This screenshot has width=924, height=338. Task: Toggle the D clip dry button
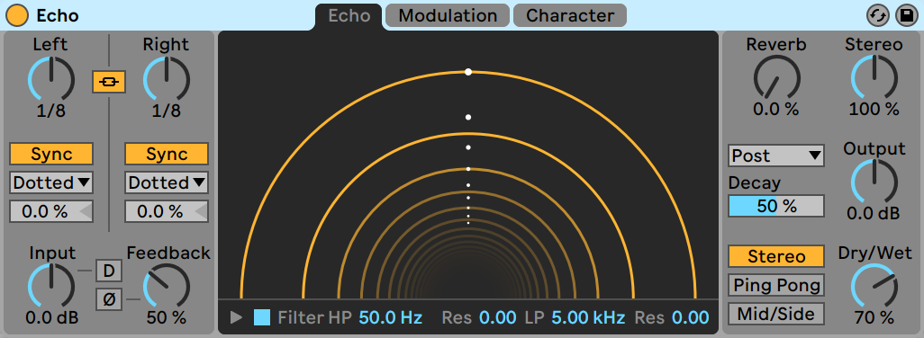click(x=108, y=271)
